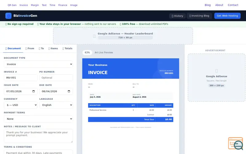Open the Finance navigation link

[x=63, y=5]
